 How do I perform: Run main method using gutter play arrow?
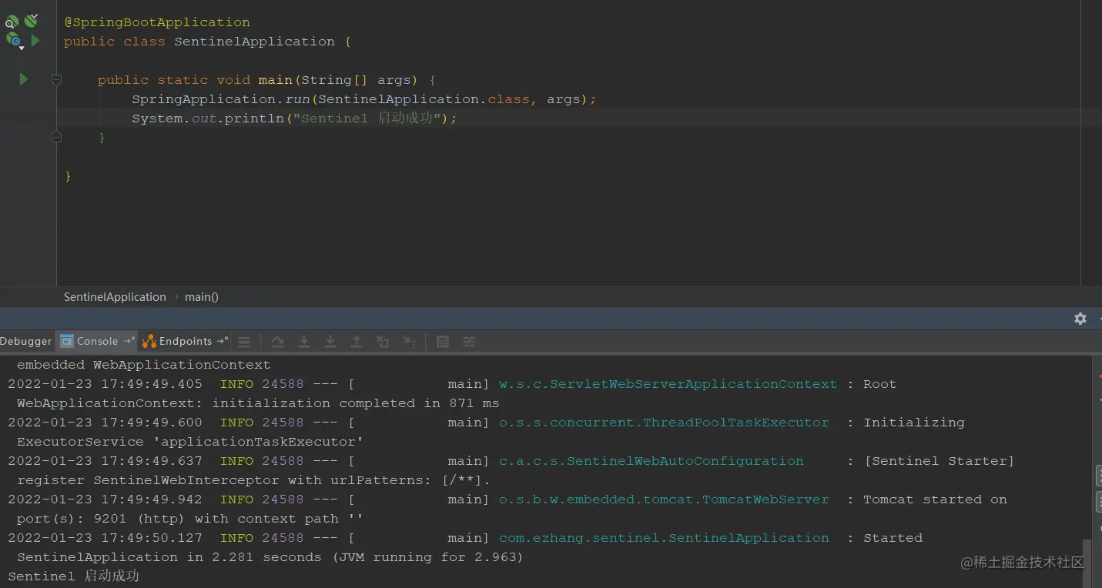(x=23, y=79)
